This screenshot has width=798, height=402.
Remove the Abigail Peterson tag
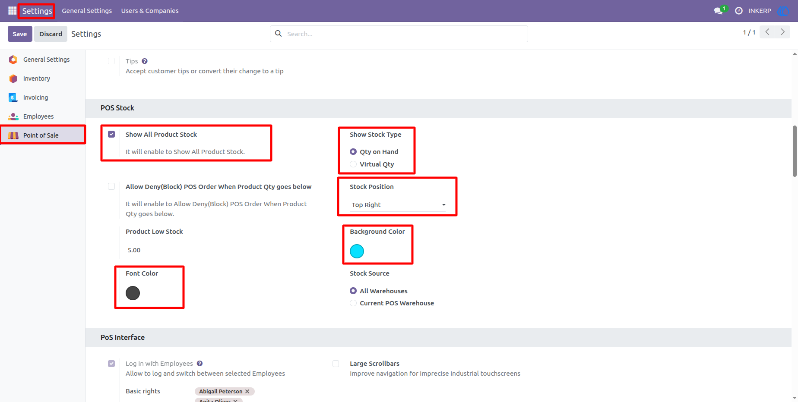pyautogui.click(x=247, y=391)
